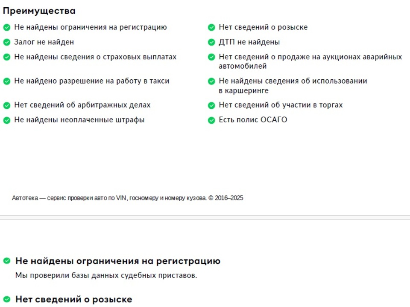Click green checkmark beside 'Залог не найден'
410x307 pixels.
coord(7,42)
